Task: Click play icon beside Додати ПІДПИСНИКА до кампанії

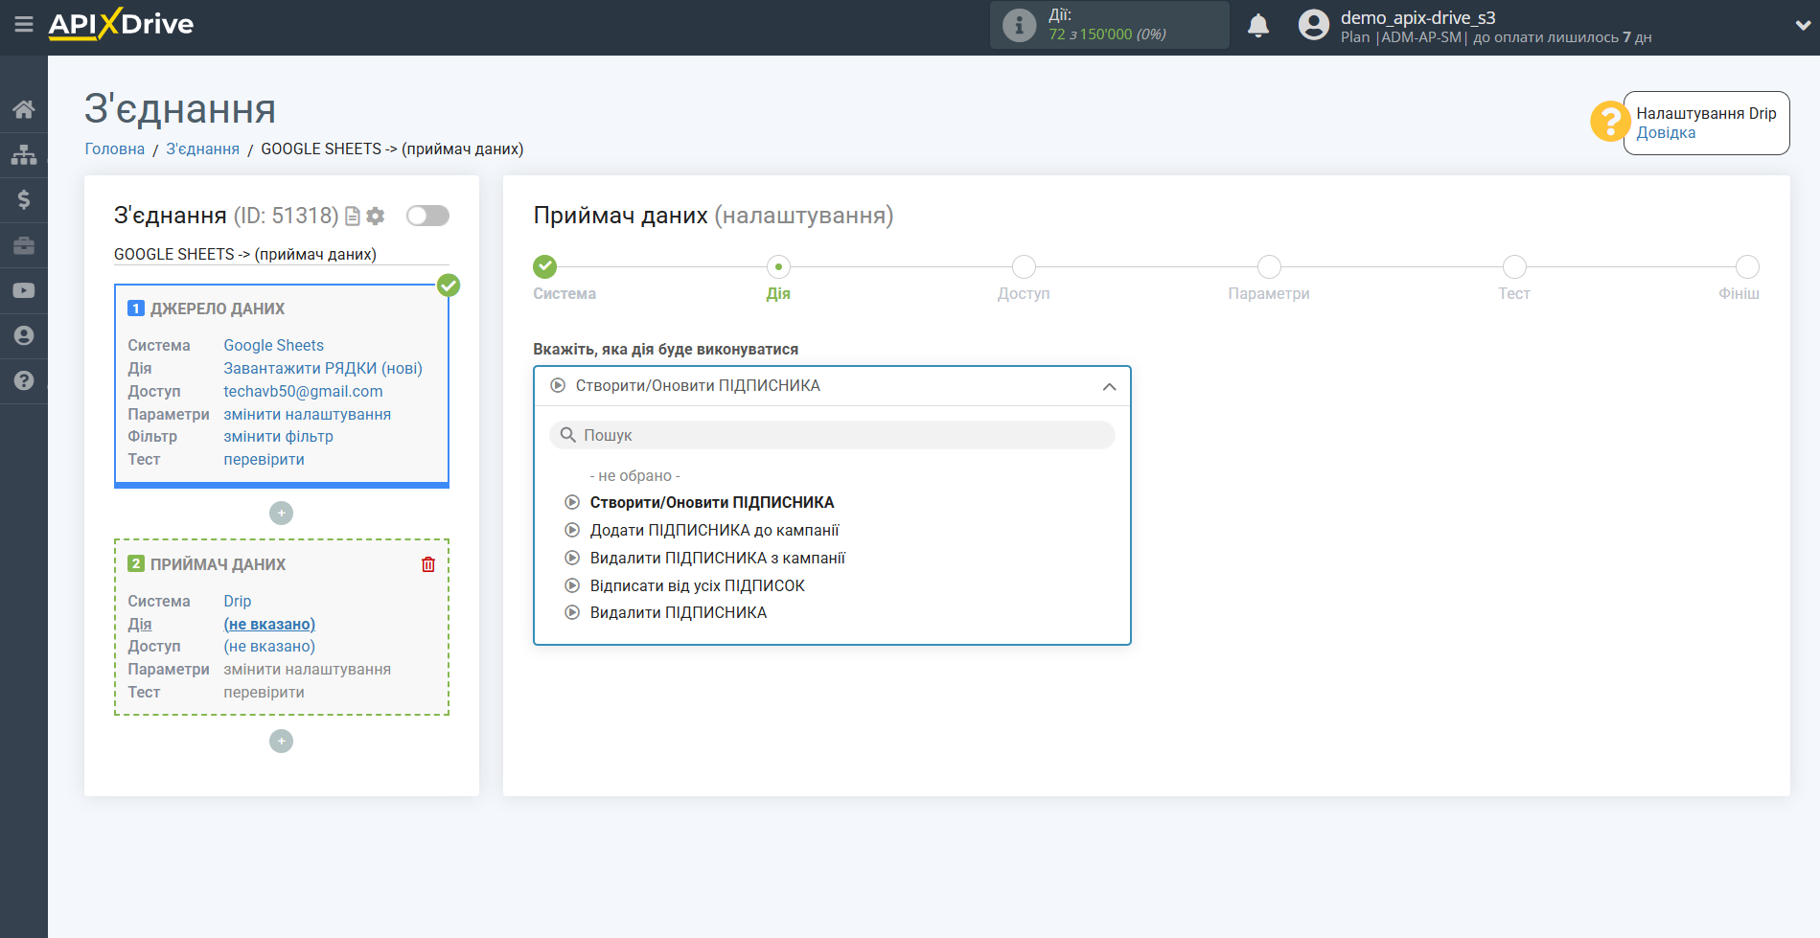Action: click(572, 530)
